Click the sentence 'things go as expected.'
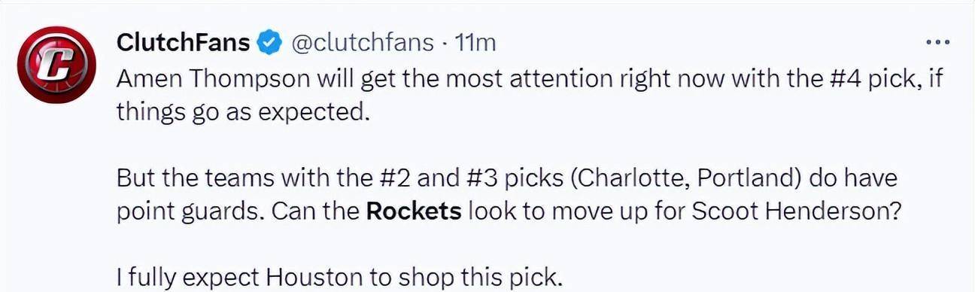Screen dimensions: 975x292 [245, 112]
